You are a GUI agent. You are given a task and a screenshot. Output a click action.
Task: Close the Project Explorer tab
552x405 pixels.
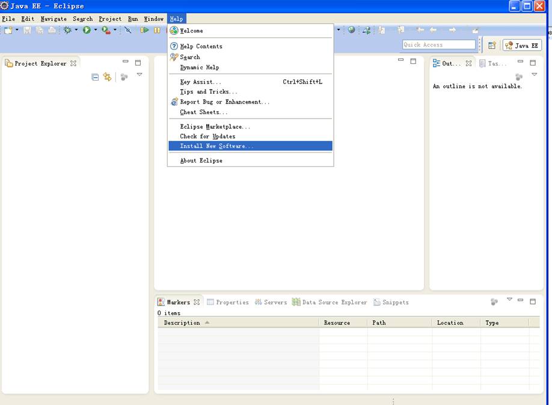pyautogui.click(x=73, y=63)
